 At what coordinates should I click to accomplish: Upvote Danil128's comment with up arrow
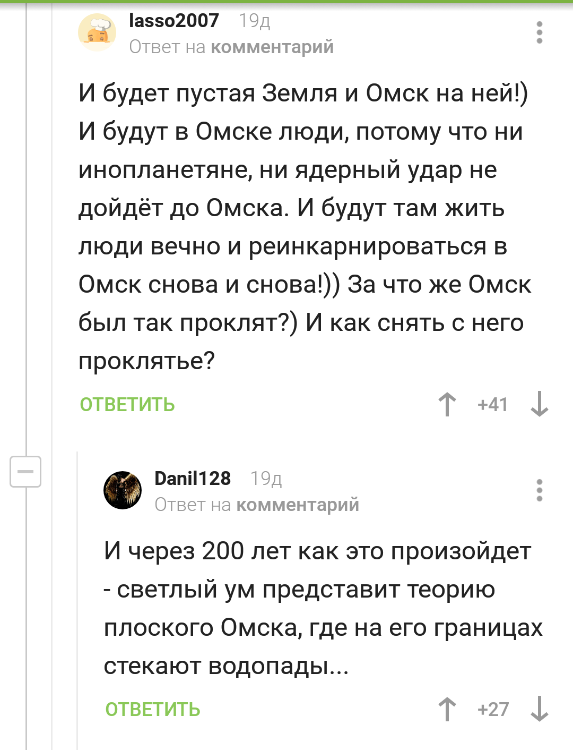pyautogui.click(x=447, y=709)
